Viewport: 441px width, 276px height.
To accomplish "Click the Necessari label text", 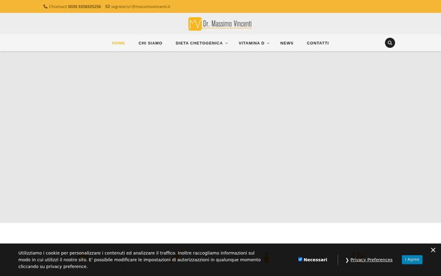I will [x=315, y=259].
